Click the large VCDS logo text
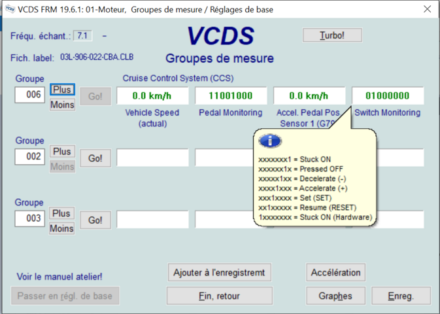Viewport: 440px width, 314px height. (x=220, y=36)
